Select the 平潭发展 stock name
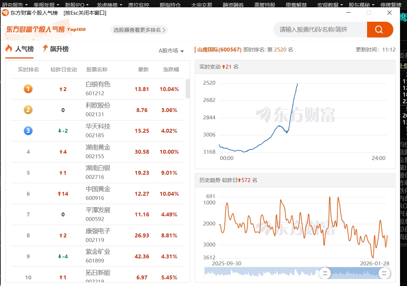This screenshot has height=286, width=407. tap(98, 210)
